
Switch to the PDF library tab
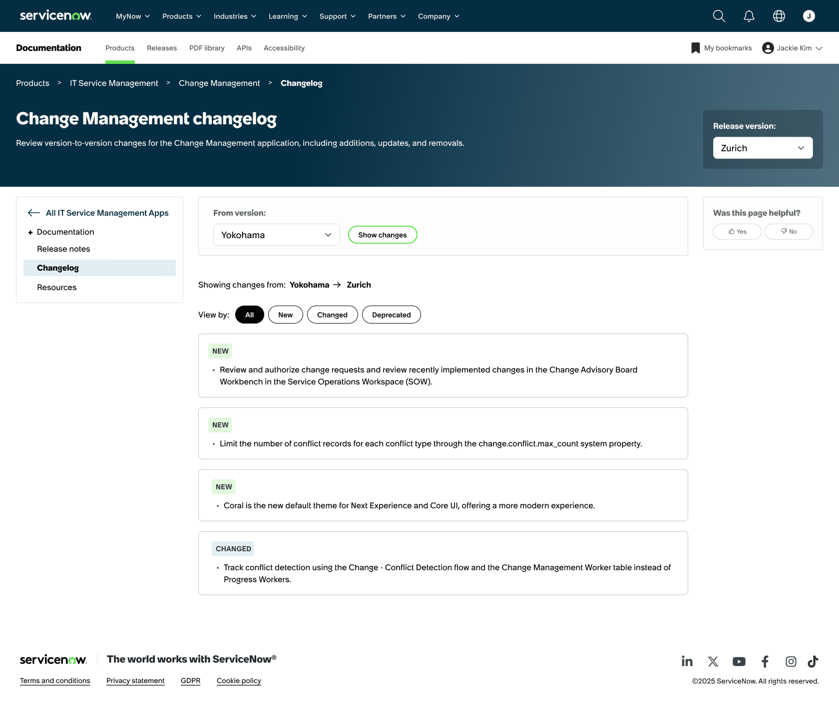(x=207, y=48)
